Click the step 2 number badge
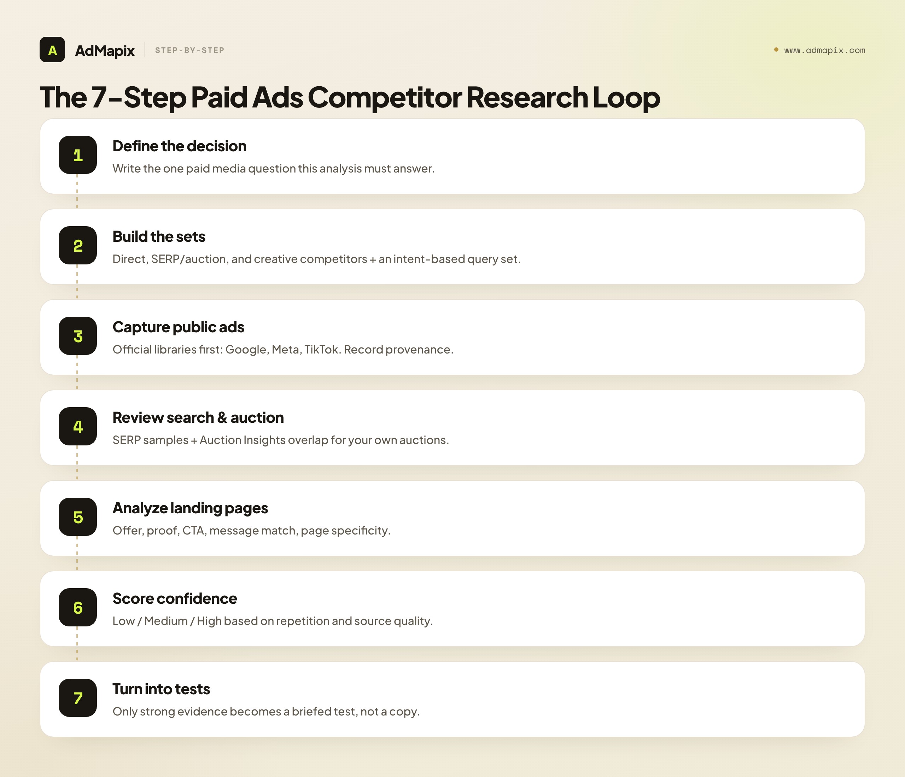905x777 pixels. pos(78,245)
